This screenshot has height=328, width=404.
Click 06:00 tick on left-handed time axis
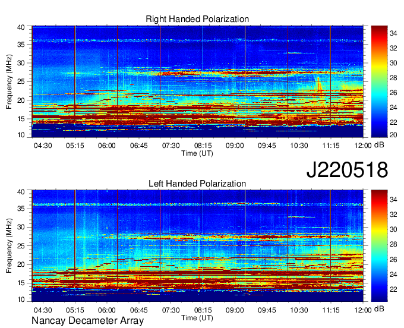[107, 310]
